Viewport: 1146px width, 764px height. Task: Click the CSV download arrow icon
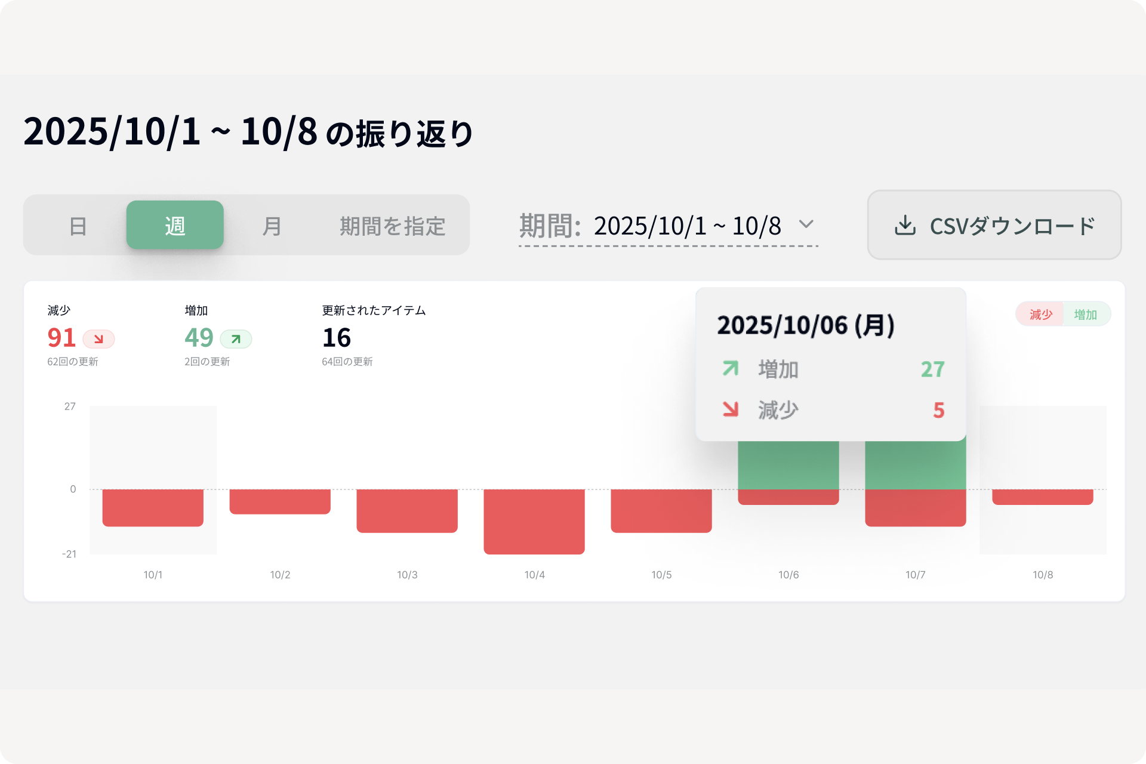(x=905, y=226)
